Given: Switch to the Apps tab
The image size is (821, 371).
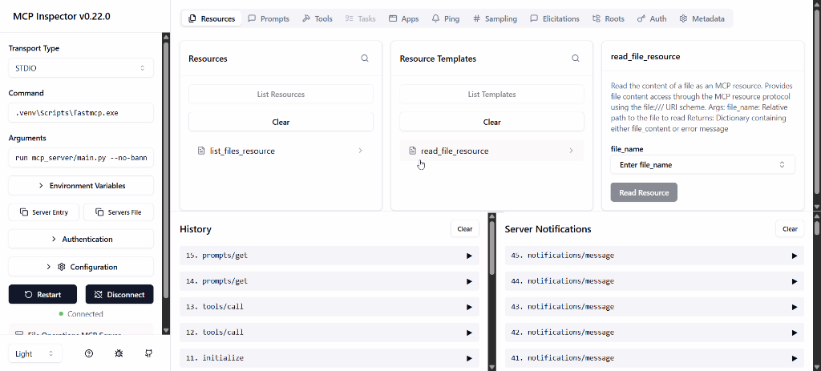Looking at the screenshot, I should point(404,18).
